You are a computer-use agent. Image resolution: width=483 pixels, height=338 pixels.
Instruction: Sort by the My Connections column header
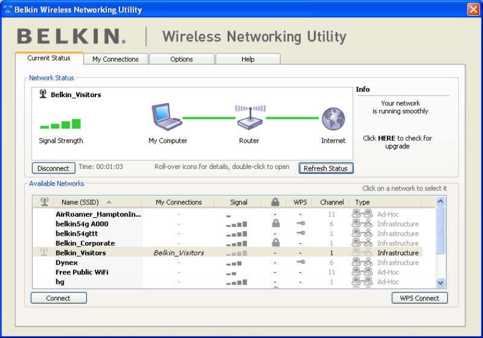(179, 202)
